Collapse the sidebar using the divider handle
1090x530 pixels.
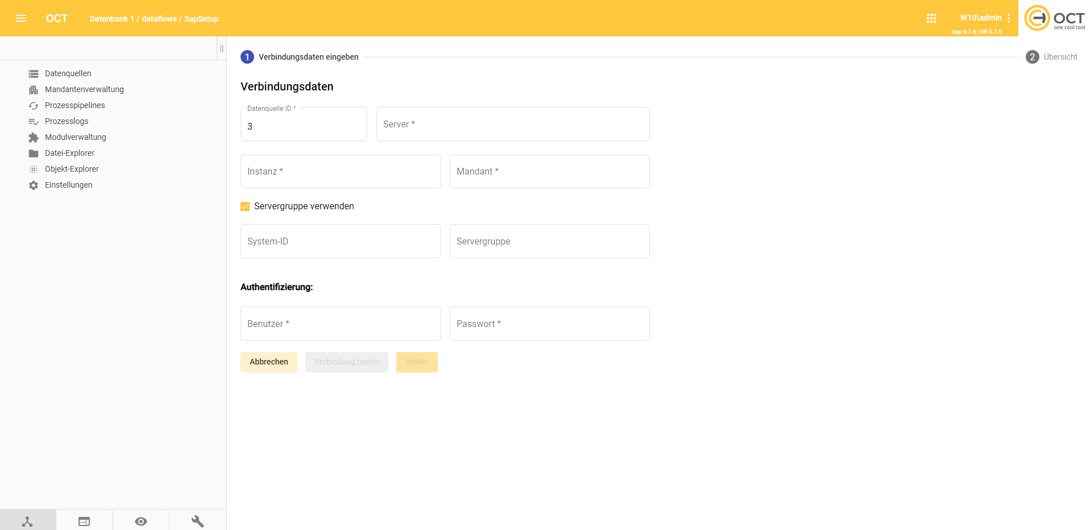(x=221, y=48)
